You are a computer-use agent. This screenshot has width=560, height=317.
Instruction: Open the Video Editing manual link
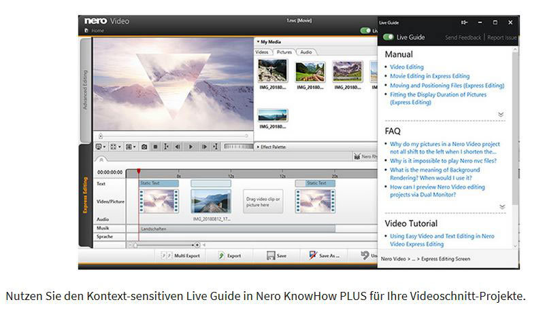(x=407, y=67)
